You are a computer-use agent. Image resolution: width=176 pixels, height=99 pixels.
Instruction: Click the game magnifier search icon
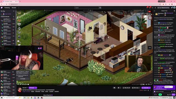19,42
